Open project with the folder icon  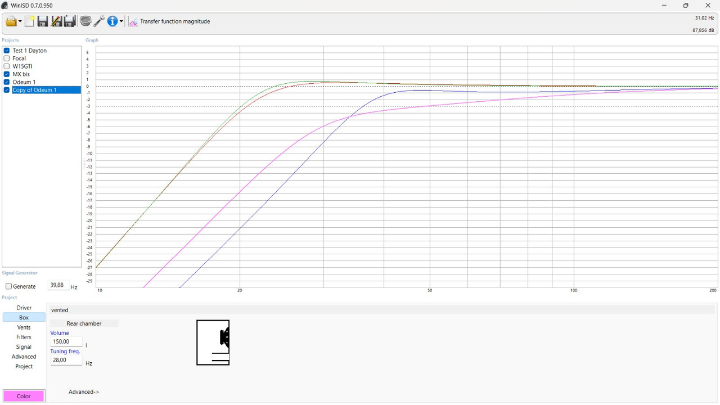[11, 21]
